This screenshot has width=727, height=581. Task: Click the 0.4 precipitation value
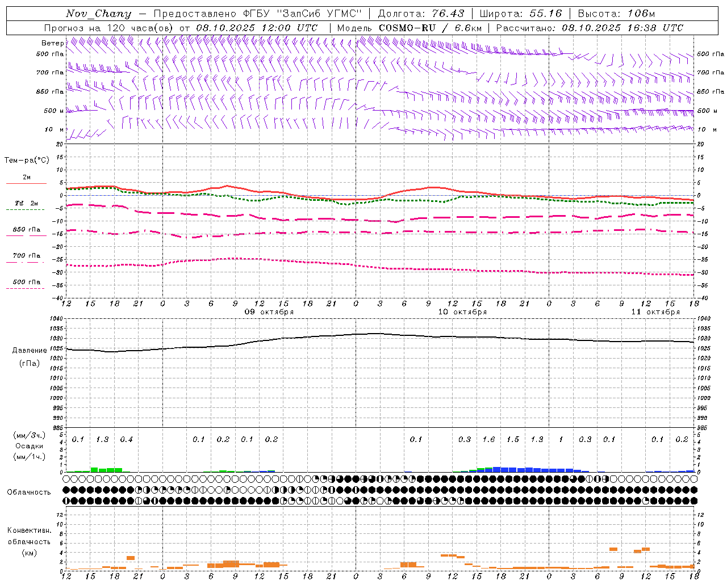pos(126,440)
